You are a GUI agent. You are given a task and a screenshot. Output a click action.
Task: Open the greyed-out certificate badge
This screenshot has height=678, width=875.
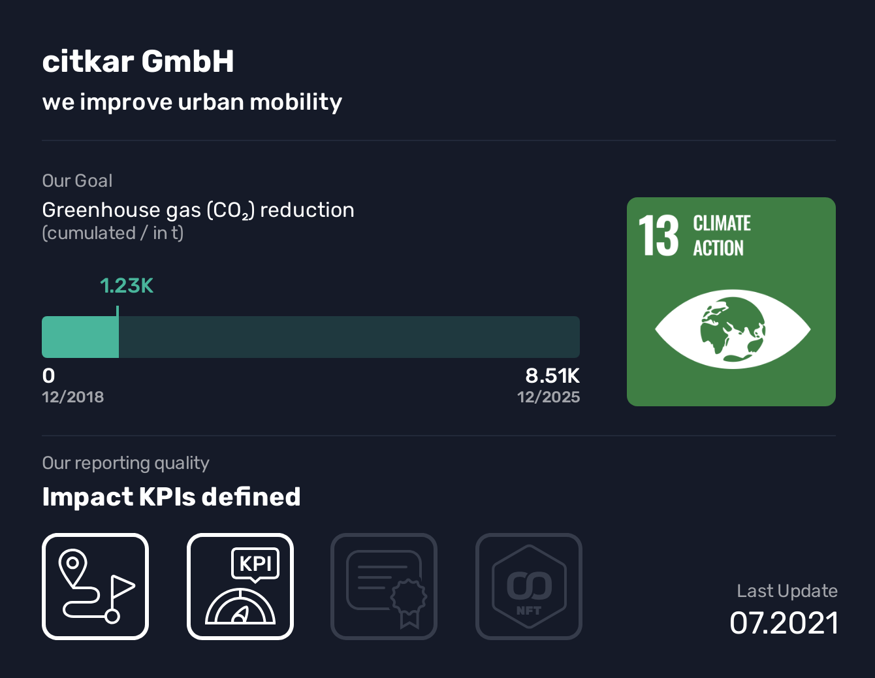[x=384, y=586]
